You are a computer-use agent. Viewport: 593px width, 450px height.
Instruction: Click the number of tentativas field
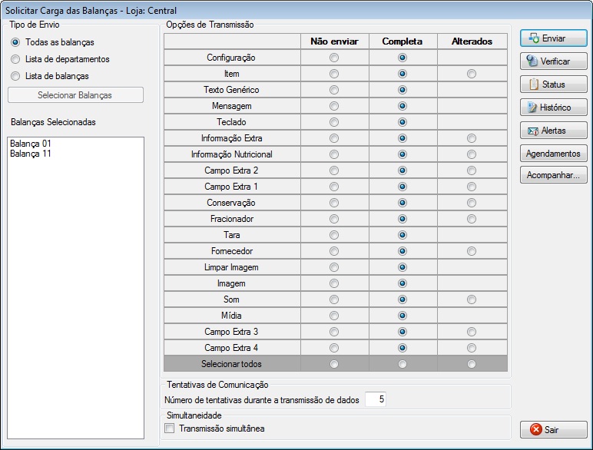(x=375, y=399)
